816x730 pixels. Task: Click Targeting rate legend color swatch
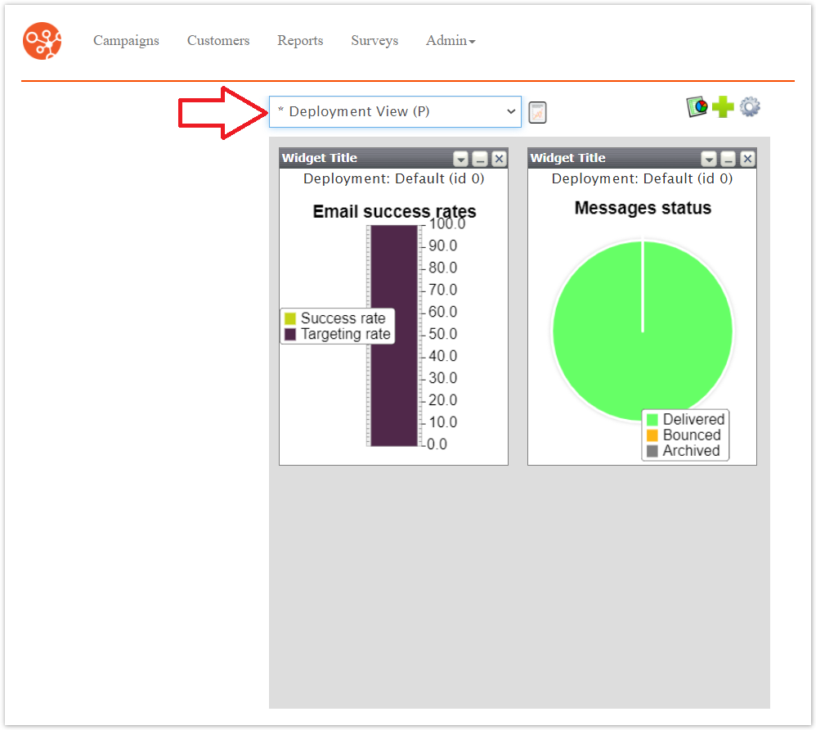290,334
